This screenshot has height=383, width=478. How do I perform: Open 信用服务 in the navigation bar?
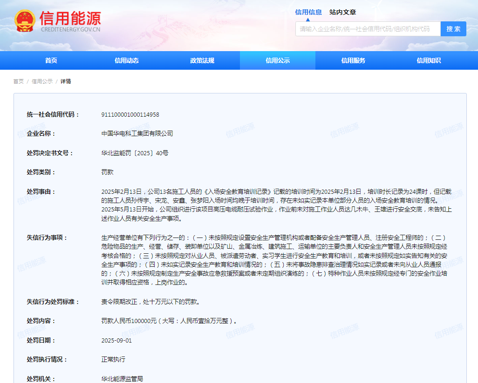353,60
